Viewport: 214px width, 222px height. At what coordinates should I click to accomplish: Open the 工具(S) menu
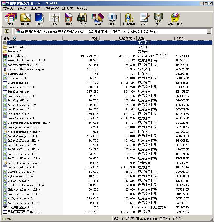point(36,8)
